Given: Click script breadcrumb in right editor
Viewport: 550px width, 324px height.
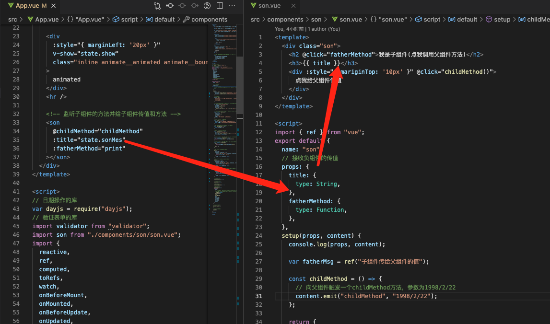Looking at the screenshot, I should [x=428, y=19].
